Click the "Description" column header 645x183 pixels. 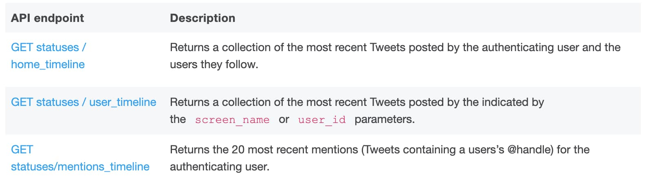coord(203,18)
